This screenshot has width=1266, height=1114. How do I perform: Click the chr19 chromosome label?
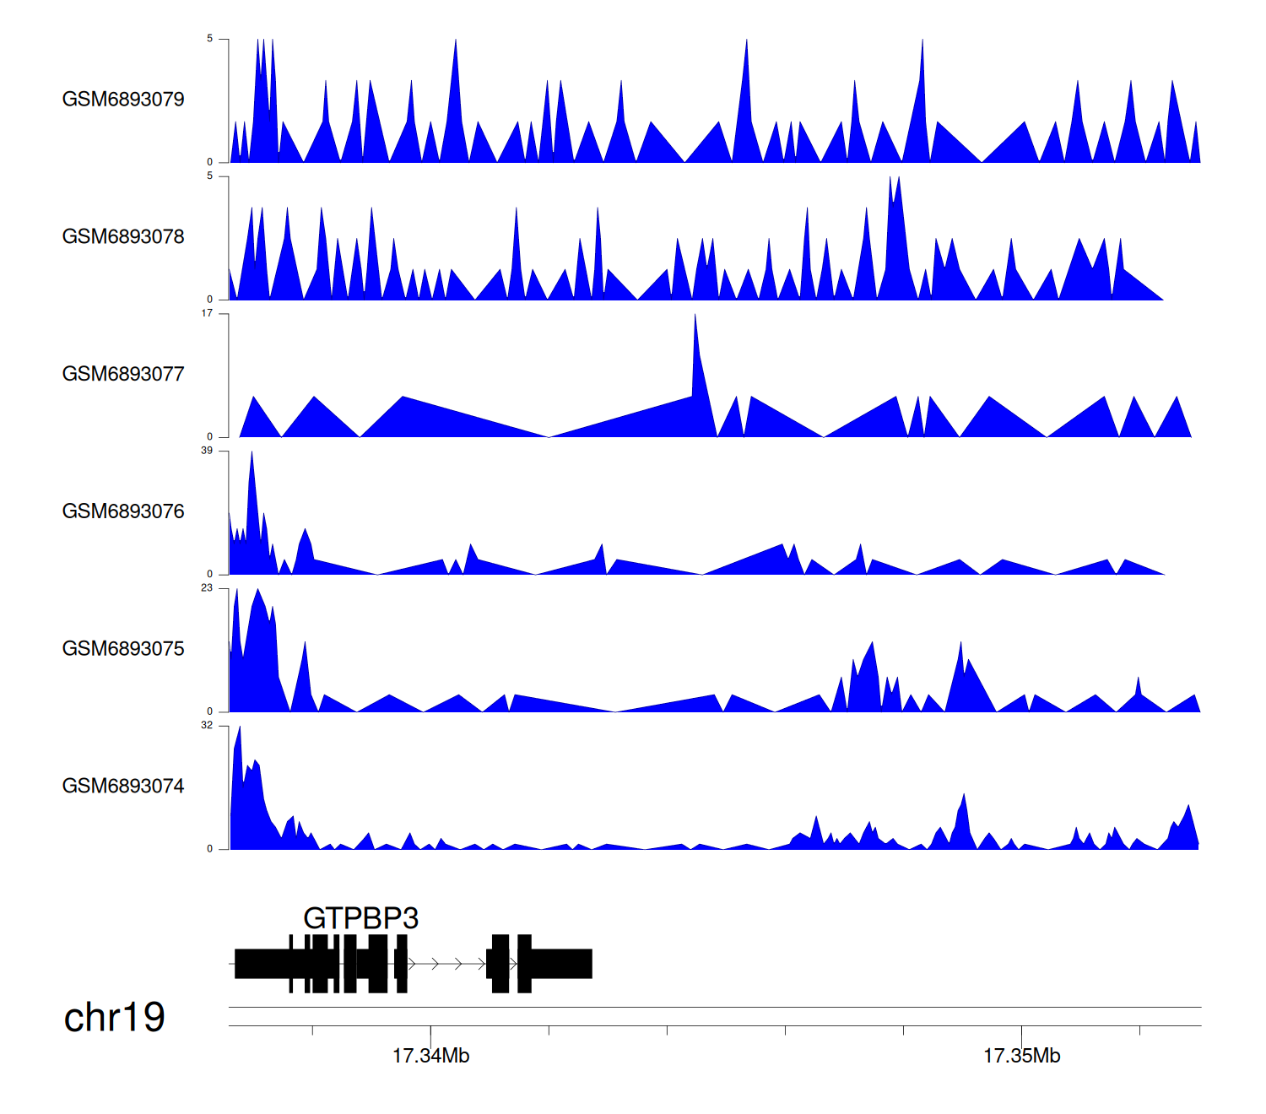[x=115, y=1018]
